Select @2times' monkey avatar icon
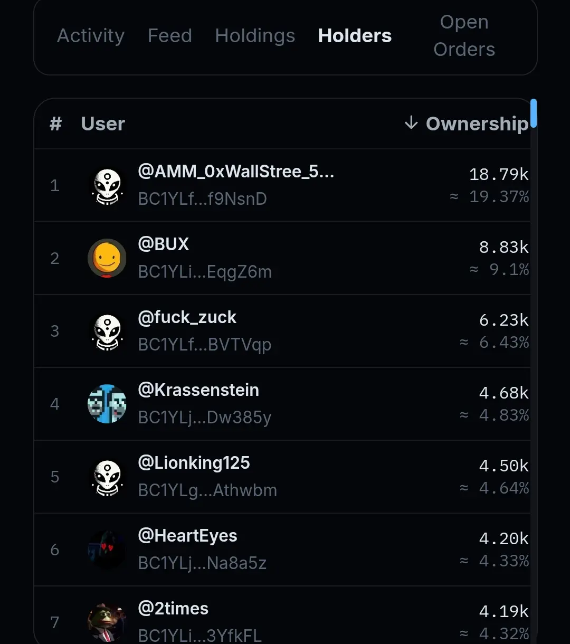Viewport: 570px width, 644px height. (x=107, y=622)
